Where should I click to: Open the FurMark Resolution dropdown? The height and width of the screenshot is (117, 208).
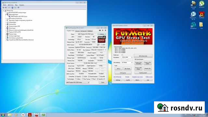tap(127, 57)
